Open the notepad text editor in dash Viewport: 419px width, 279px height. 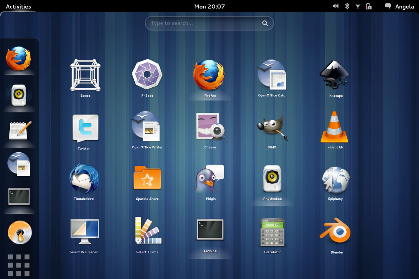click(x=20, y=130)
